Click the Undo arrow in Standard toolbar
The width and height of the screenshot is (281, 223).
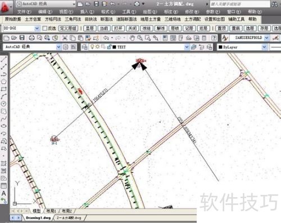[x=106, y=38]
